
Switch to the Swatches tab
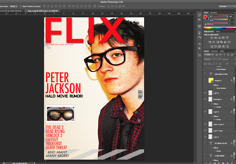click(x=214, y=13)
